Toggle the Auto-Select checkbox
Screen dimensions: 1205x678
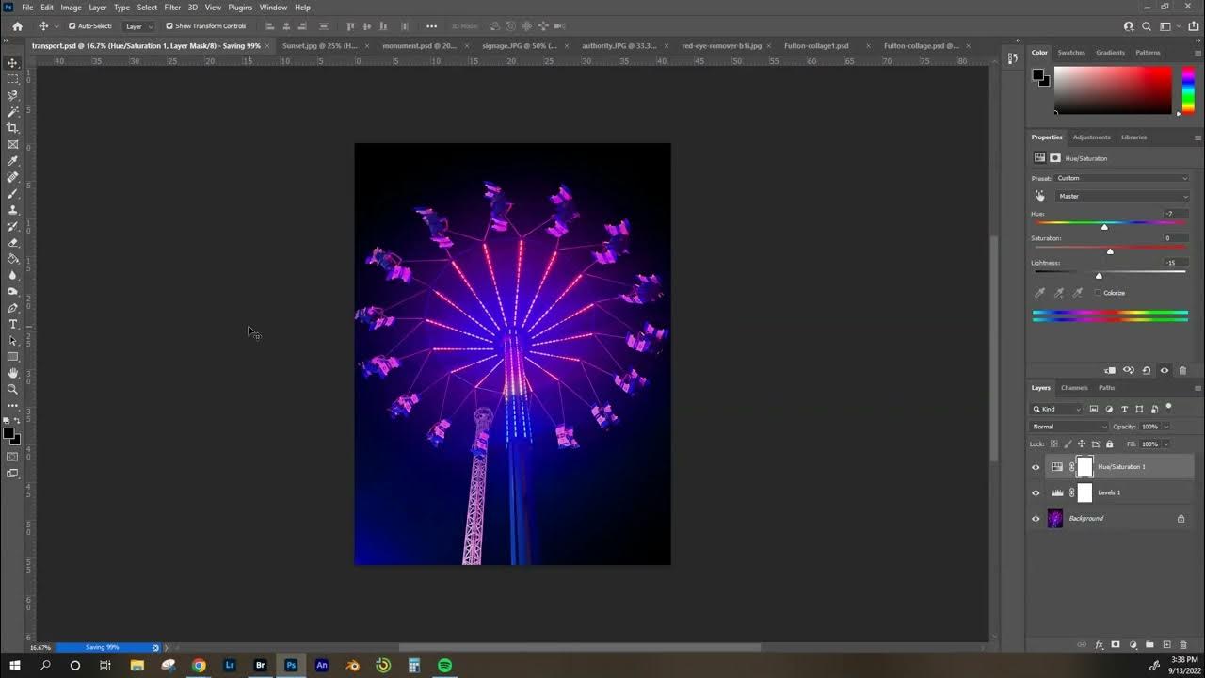click(x=72, y=26)
